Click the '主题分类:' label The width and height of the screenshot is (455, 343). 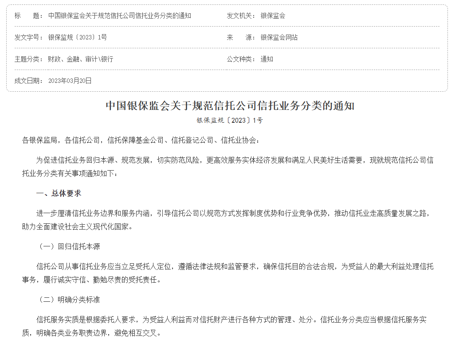click(x=28, y=59)
